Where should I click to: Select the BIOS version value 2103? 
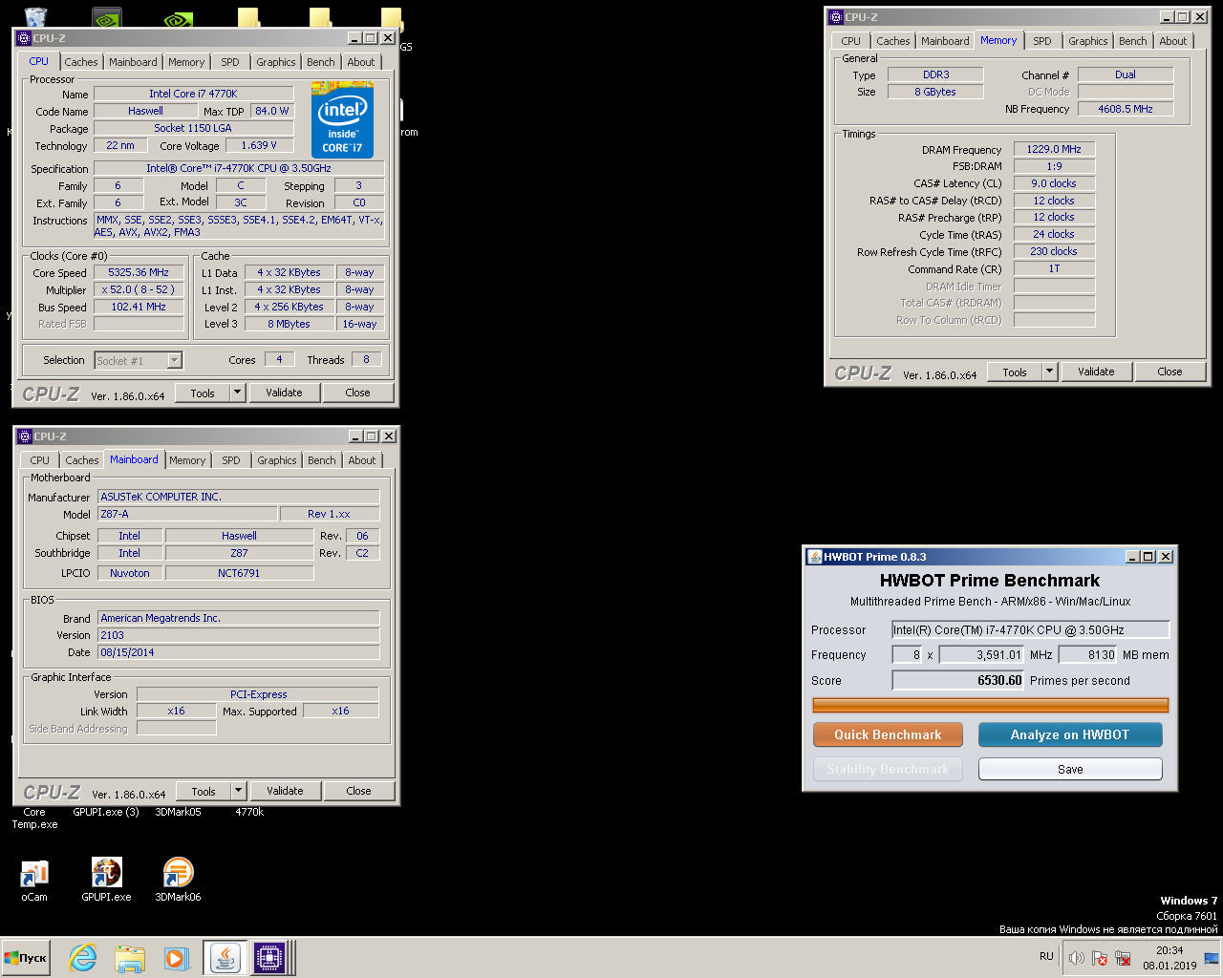(239, 635)
